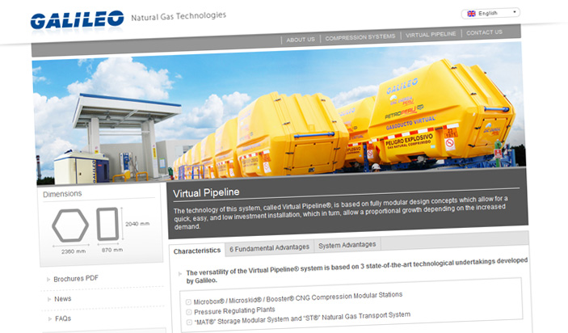Click the UK flag icon
The image size is (568, 333).
470,14
